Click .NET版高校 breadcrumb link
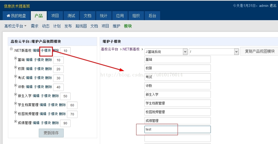278x144 pixels. (x=131, y=49)
